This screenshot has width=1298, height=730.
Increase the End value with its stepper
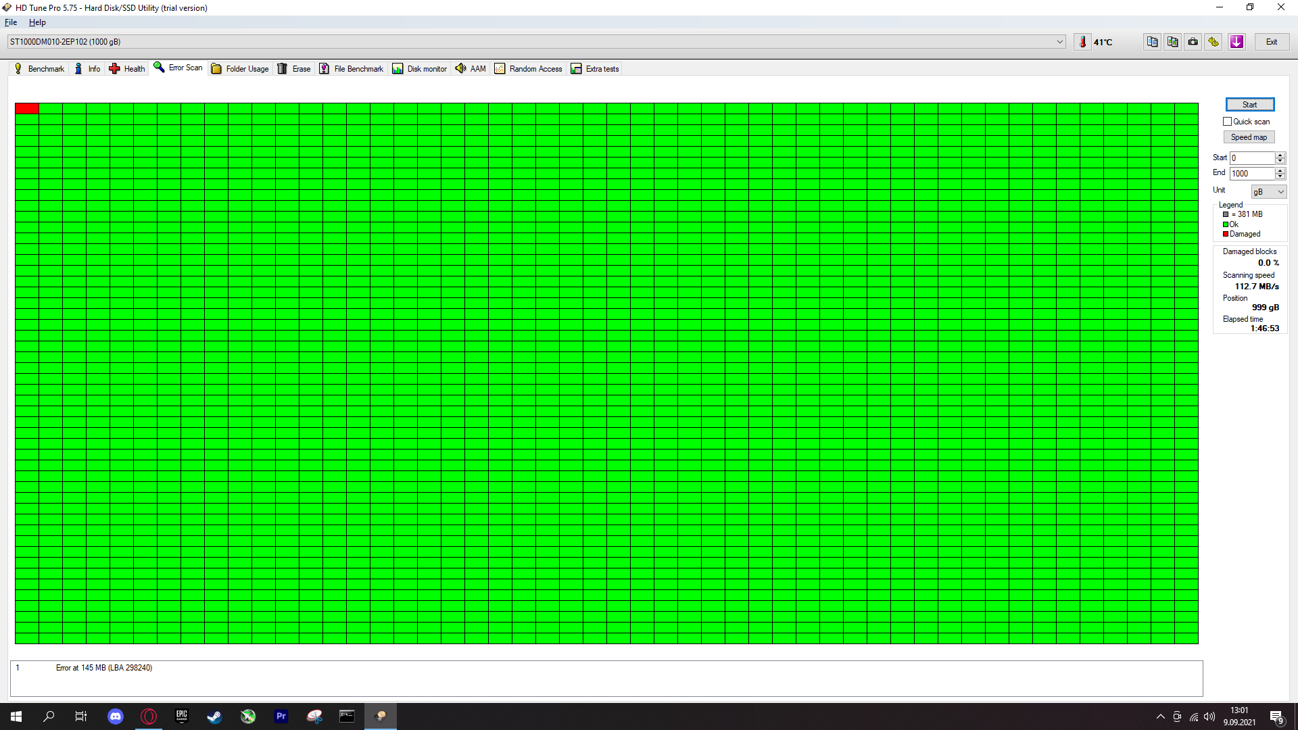pyautogui.click(x=1280, y=170)
